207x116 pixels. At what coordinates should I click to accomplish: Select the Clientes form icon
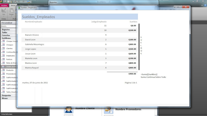pyautogui.click(x=3, y=48)
